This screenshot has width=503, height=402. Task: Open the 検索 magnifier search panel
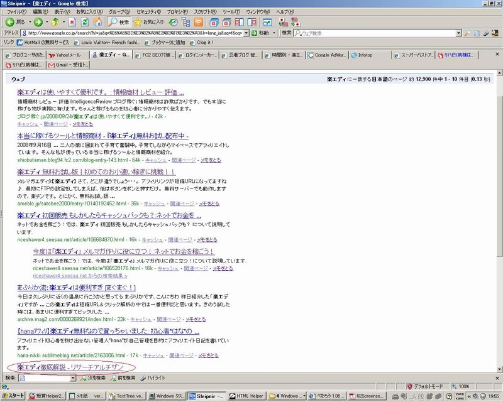(118, 22)
